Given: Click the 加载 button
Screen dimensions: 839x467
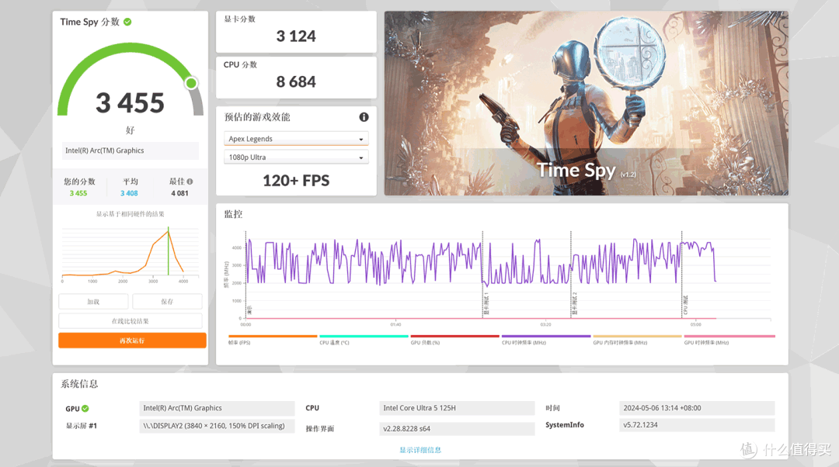Looking at the screenshot, I should click(93, 301).
